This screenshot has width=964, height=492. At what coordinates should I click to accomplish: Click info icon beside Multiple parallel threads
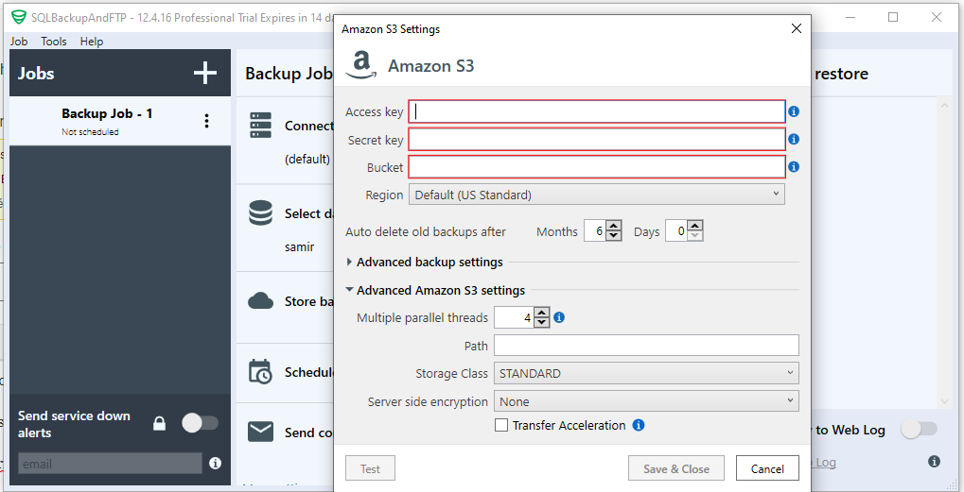point(559,317)
